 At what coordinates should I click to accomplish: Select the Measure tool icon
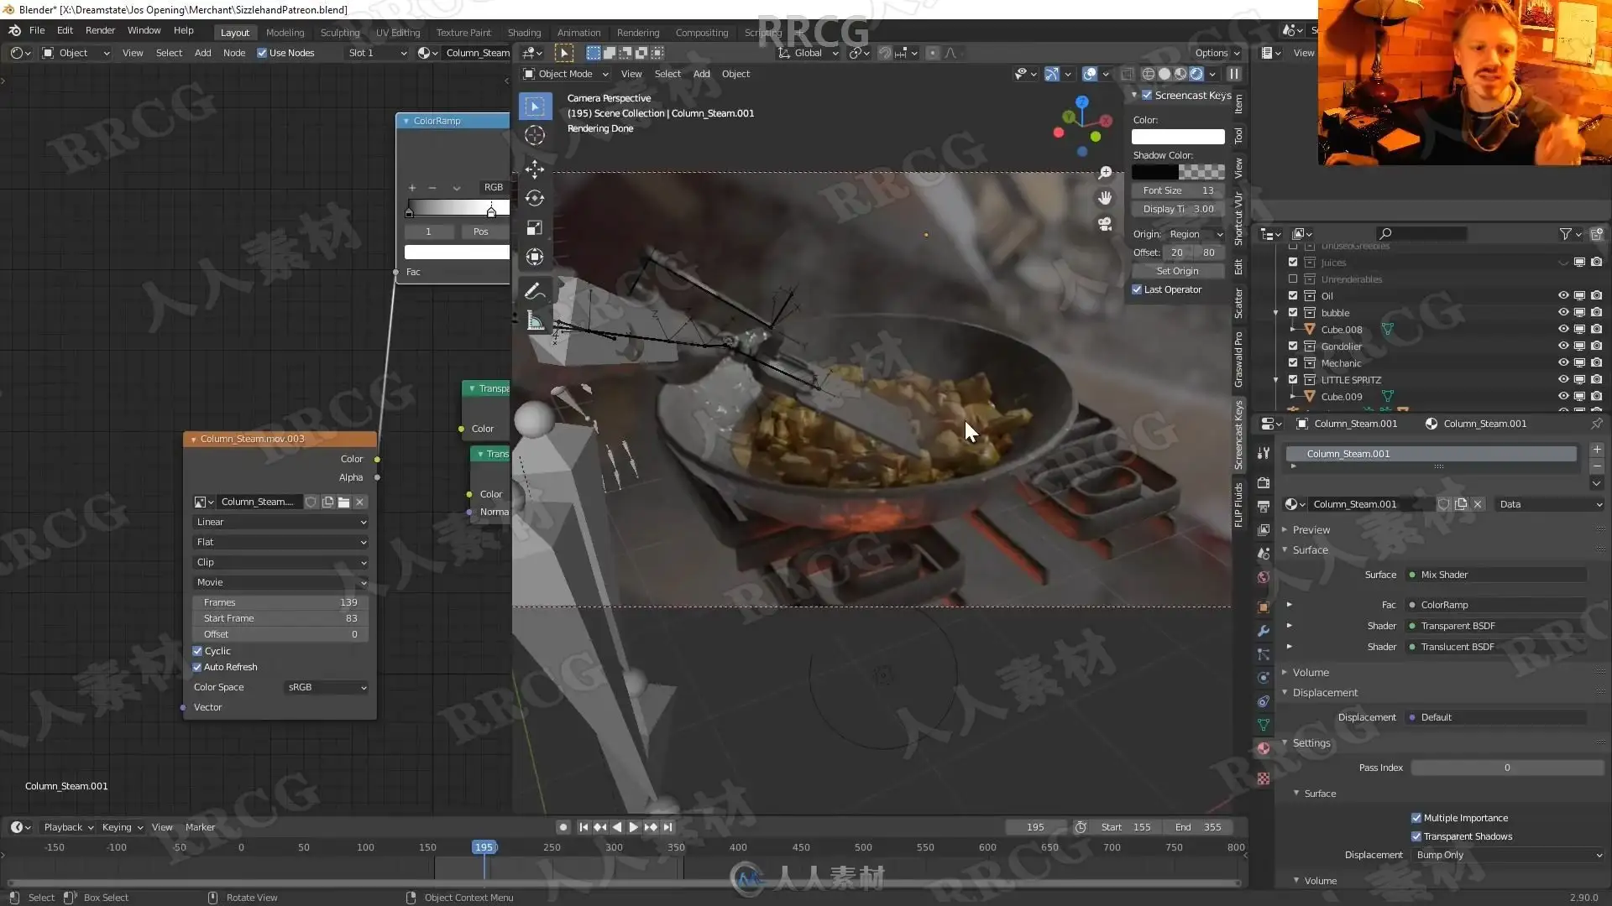535,321
